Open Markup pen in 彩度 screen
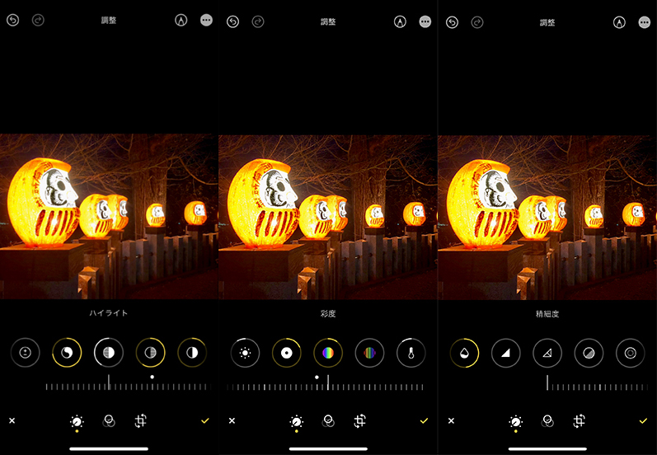Viewport: 657px width, 455px height. [x=400, y=21]
